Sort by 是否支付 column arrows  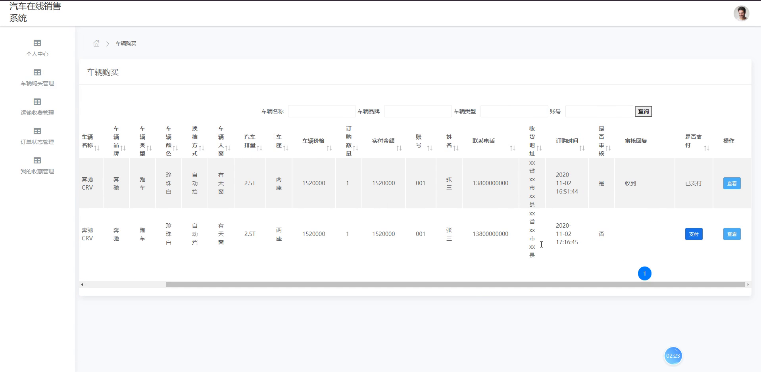click(x=707, y=148)
